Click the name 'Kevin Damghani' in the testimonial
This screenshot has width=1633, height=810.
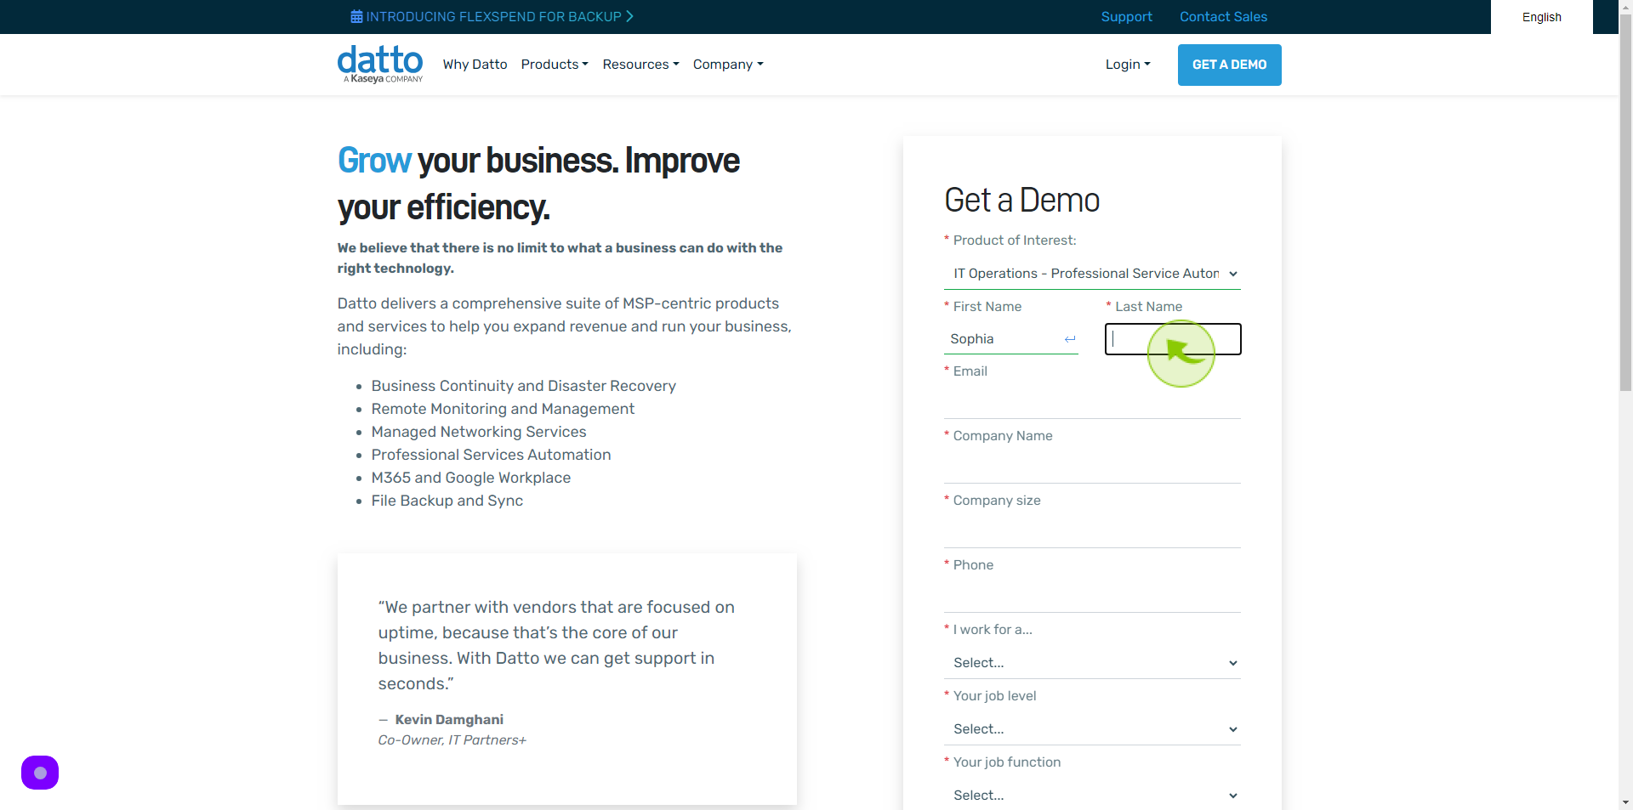(x=449, y=720)
